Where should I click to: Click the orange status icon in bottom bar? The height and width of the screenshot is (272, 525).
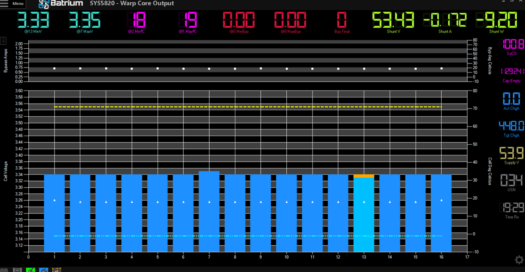click(57, 270)
